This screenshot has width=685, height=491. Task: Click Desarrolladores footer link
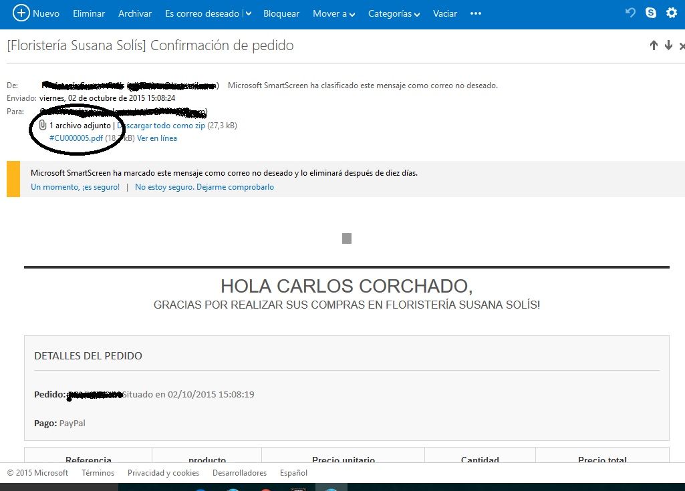click(x=239, y=473)
